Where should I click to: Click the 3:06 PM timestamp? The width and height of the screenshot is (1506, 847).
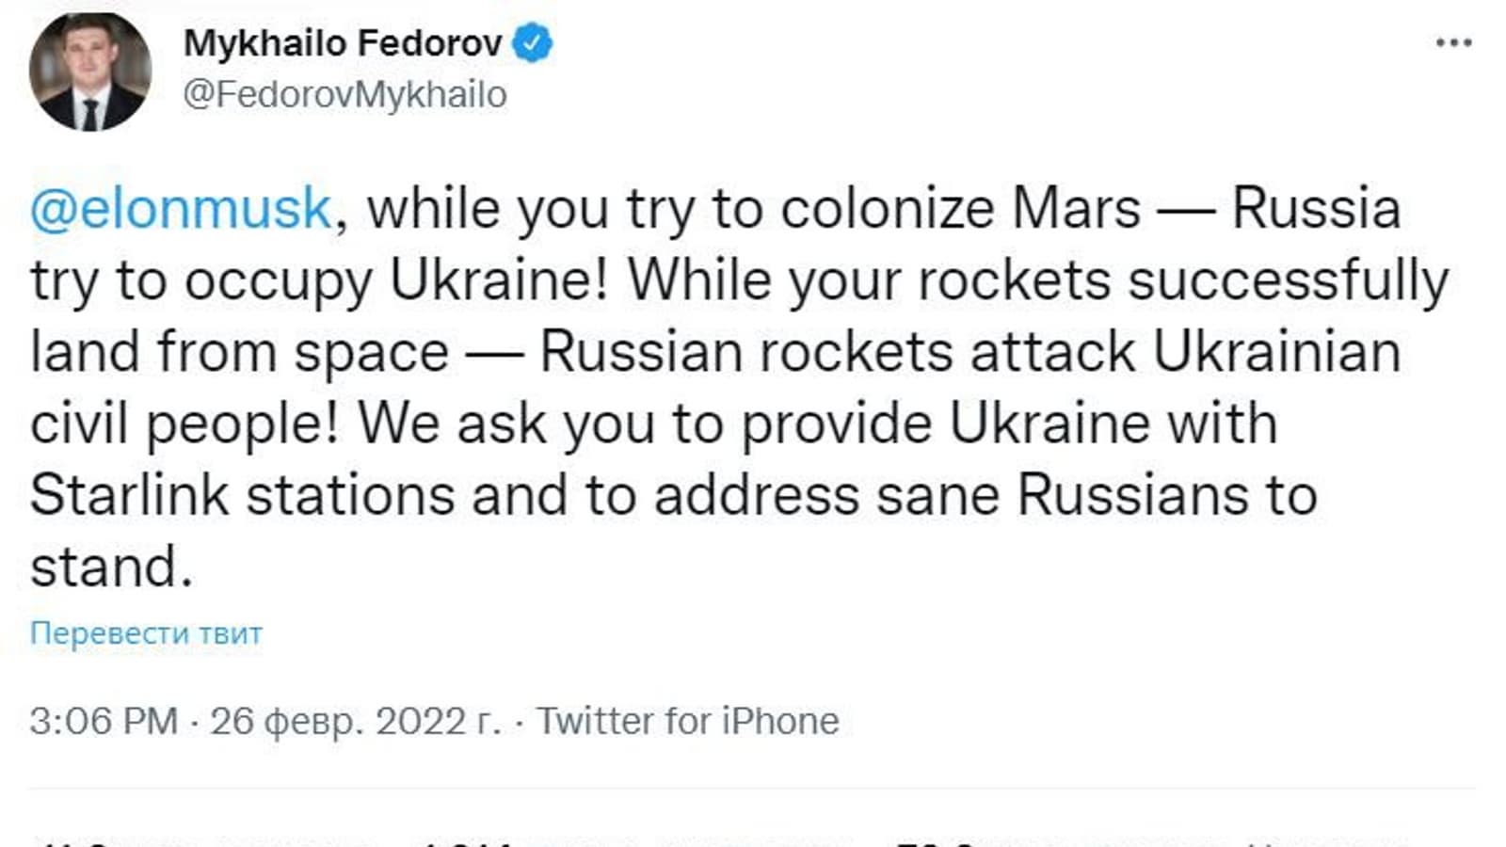[x=104, y=721]
